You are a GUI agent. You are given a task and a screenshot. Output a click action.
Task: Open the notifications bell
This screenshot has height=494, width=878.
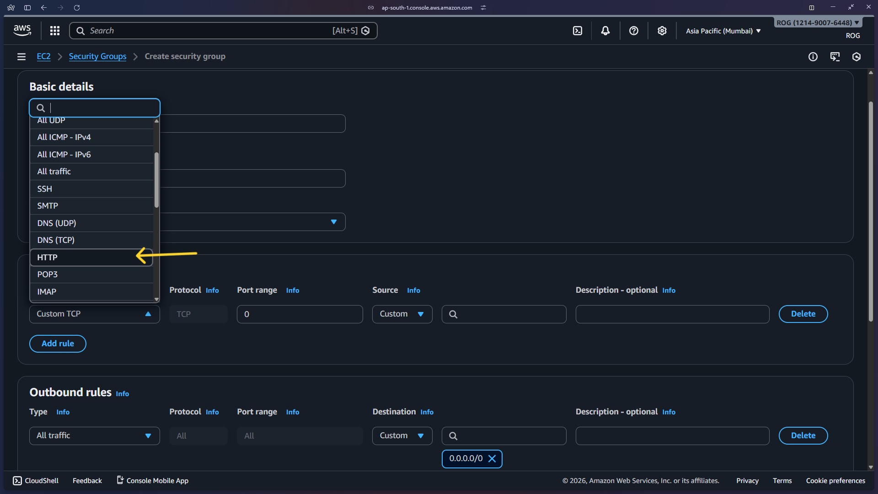(605, 31)
